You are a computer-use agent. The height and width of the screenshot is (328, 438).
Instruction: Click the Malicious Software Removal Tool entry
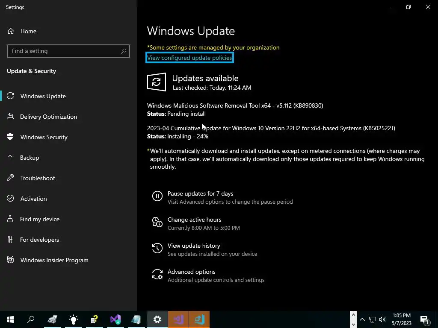235,105
